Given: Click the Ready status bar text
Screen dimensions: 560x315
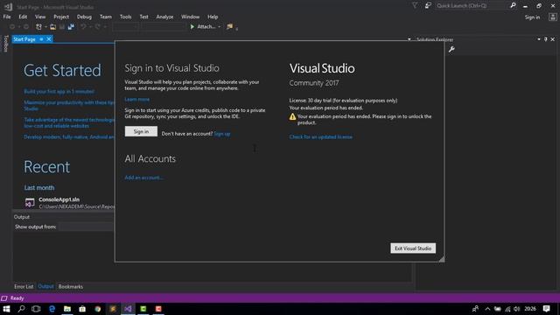Looking at the screenshot, I should (x=17, y=298).
